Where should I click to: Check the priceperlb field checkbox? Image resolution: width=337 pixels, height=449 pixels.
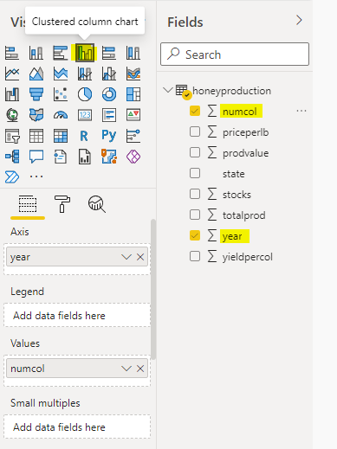coord(195,131)
